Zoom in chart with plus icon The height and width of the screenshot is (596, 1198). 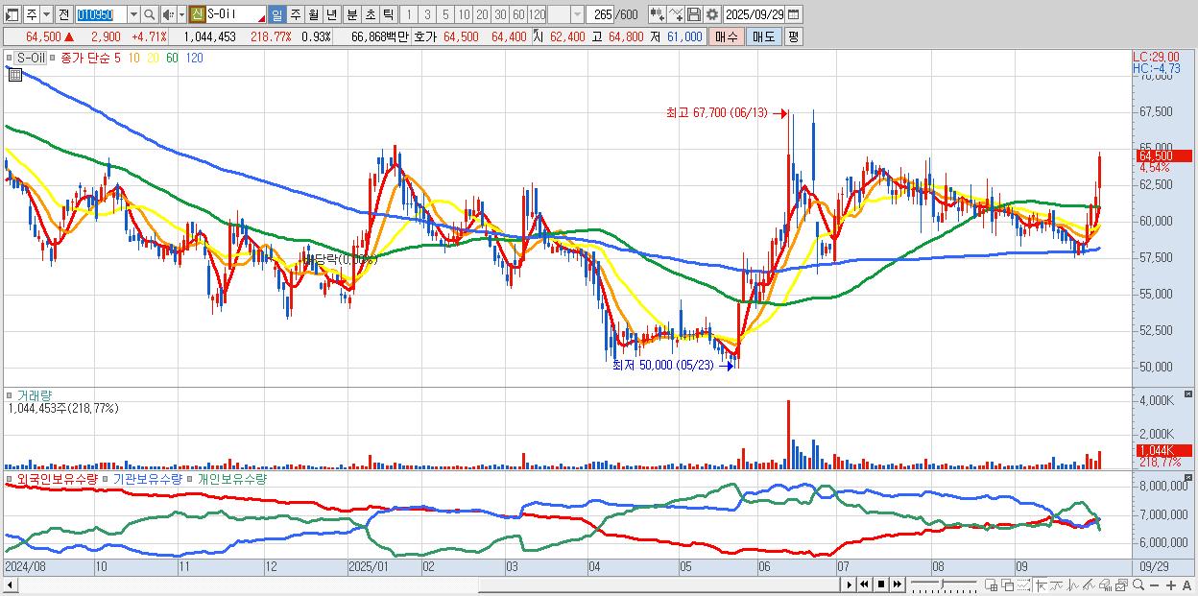(1171, 585)
